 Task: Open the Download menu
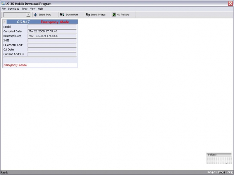coord(13,9)
